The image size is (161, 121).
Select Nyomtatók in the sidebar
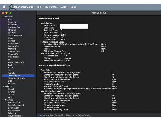coord(13,54)
